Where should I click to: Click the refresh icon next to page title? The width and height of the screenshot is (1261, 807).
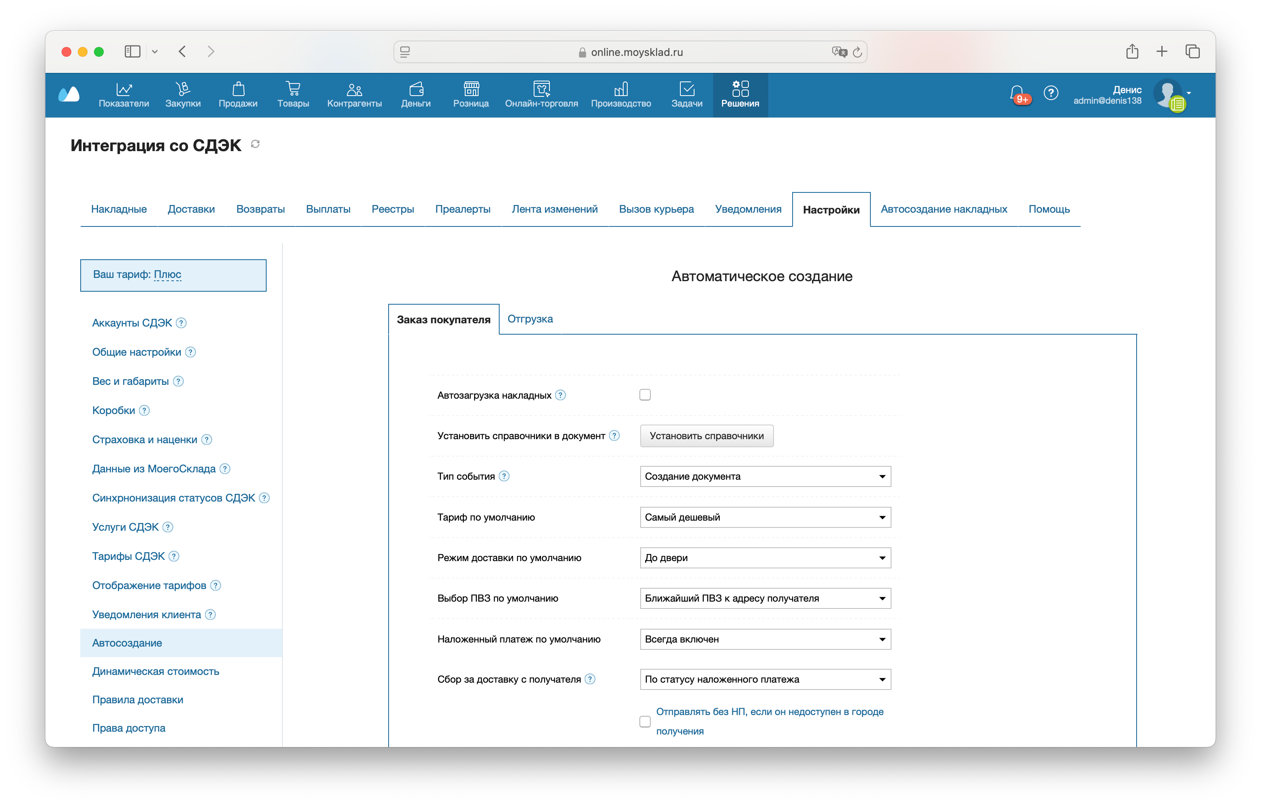(255, 144)
